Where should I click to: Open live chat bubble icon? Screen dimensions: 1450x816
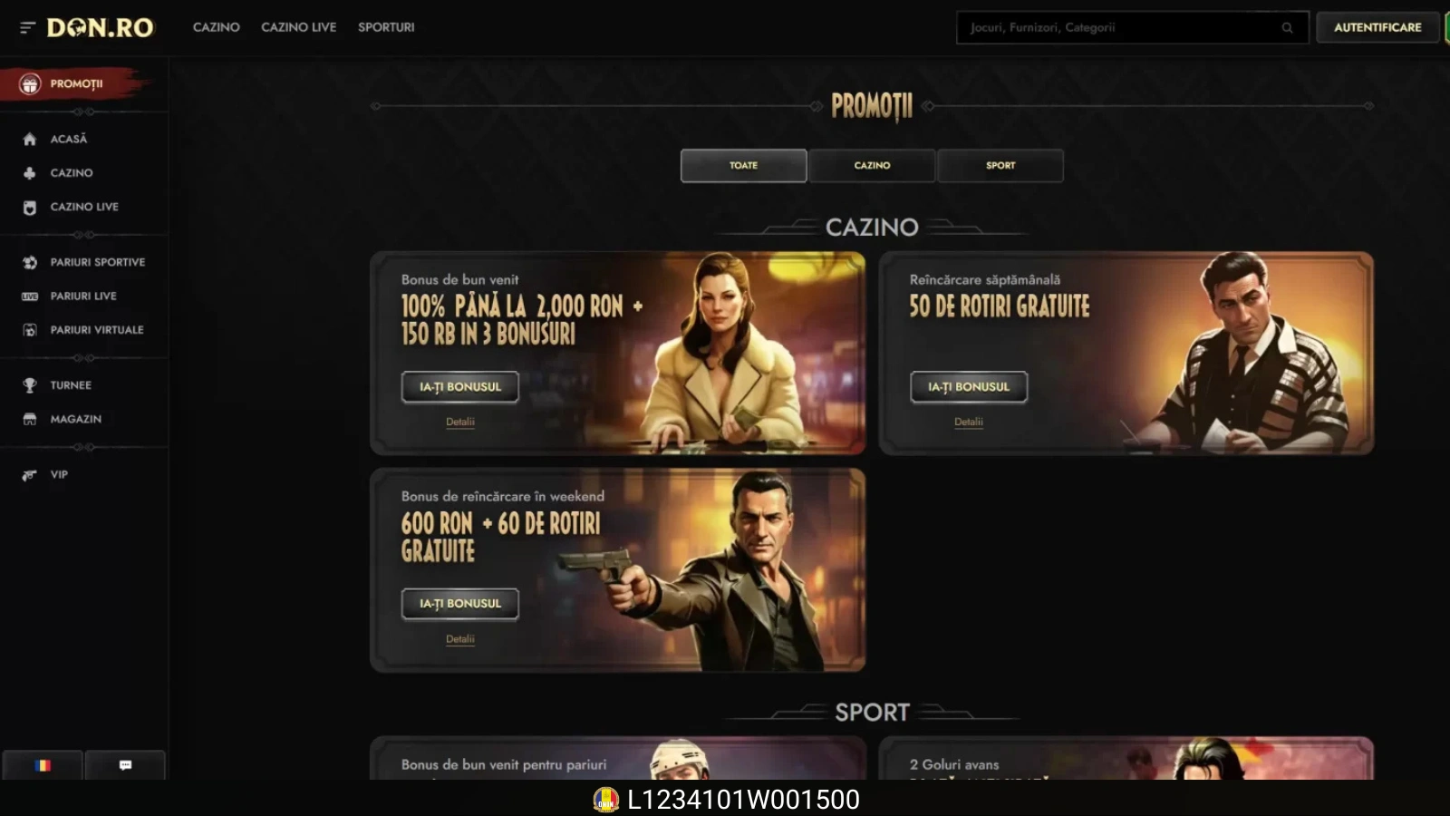click(x=125, y=765)
